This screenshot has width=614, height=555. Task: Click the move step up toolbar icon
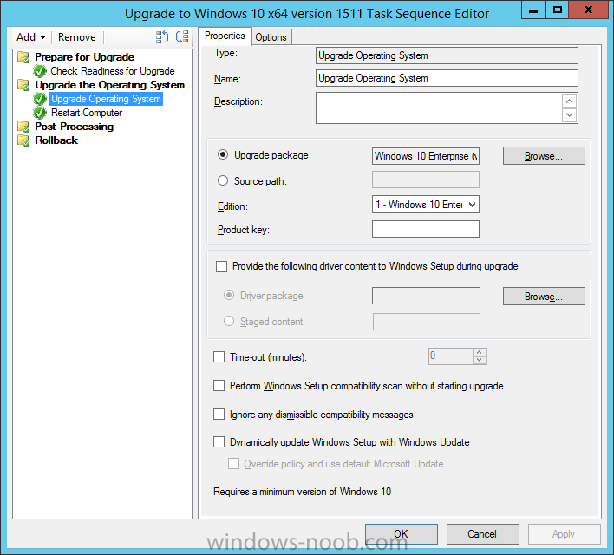click(x=161, y=37)
